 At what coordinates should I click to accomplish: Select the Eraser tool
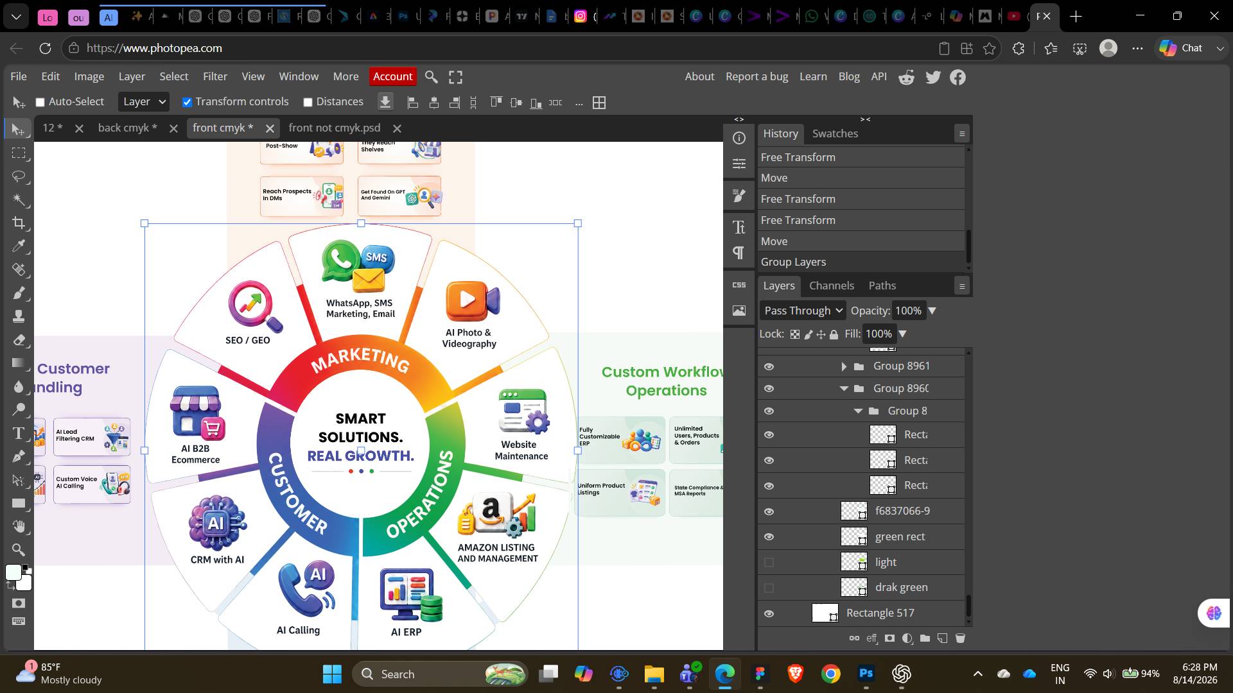click(x=19, y=340)
